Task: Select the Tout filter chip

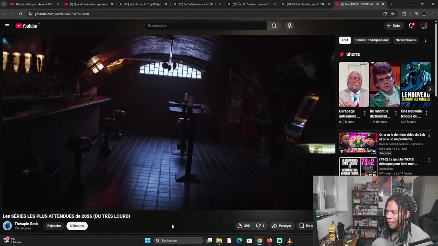Action: [345, 40]
